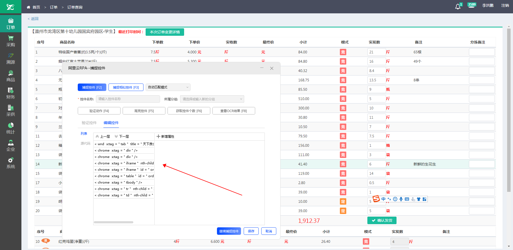The width and height of the screenshot is (513, 250).
Task: Click the app logo at top-left
Action: 10,7
